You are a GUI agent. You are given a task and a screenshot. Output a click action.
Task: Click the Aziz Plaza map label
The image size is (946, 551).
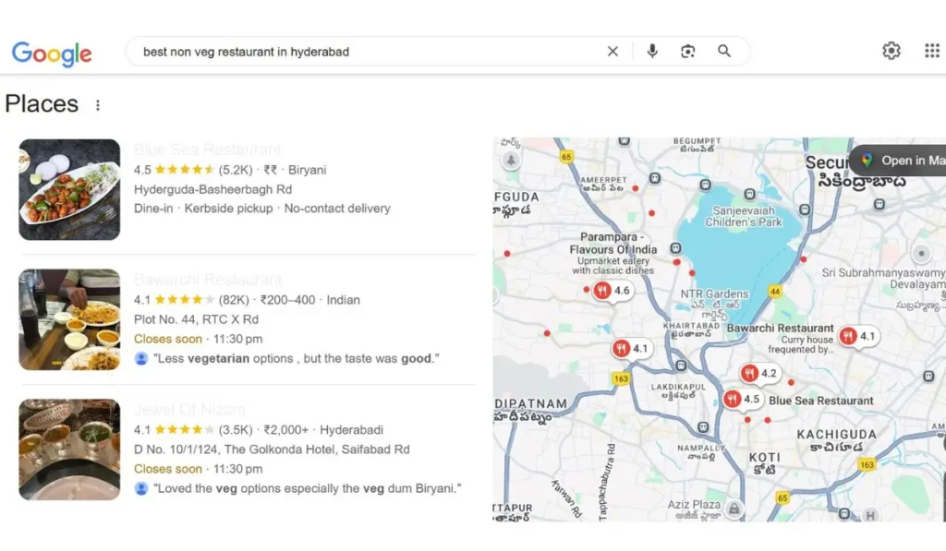(694, 505)
